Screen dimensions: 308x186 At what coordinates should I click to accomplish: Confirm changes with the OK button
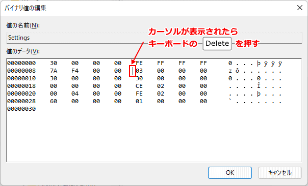[x=230, y=173]
